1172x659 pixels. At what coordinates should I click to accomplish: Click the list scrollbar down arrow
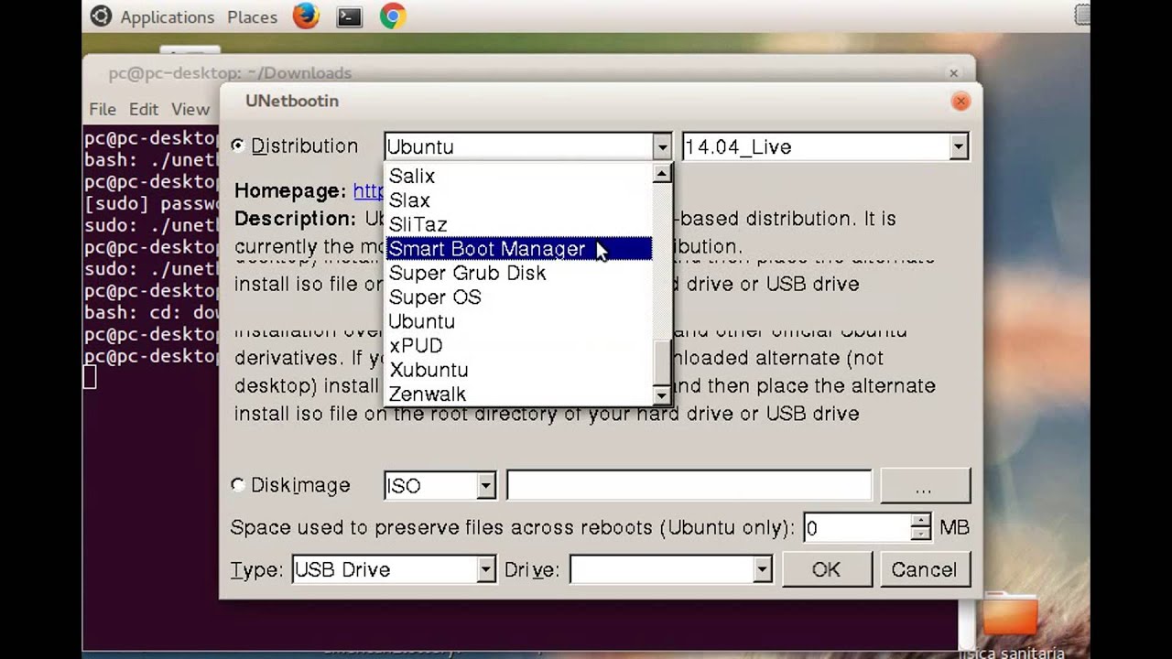[662, 395]
